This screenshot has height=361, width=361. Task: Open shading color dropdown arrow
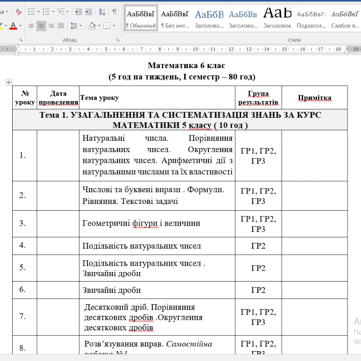pos(99,26)
